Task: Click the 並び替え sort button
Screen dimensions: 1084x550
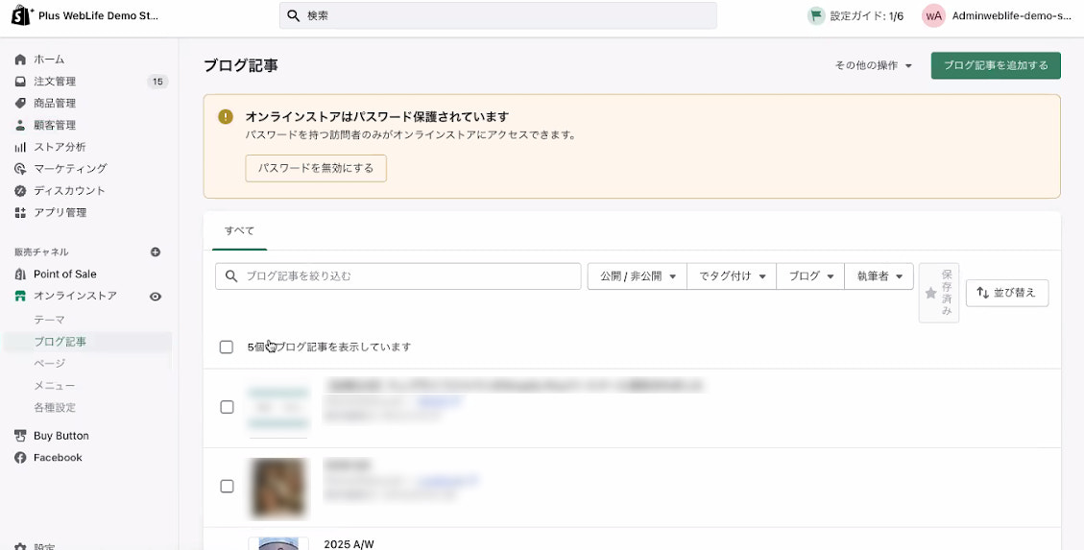Action: click(x=1006, y=293)
